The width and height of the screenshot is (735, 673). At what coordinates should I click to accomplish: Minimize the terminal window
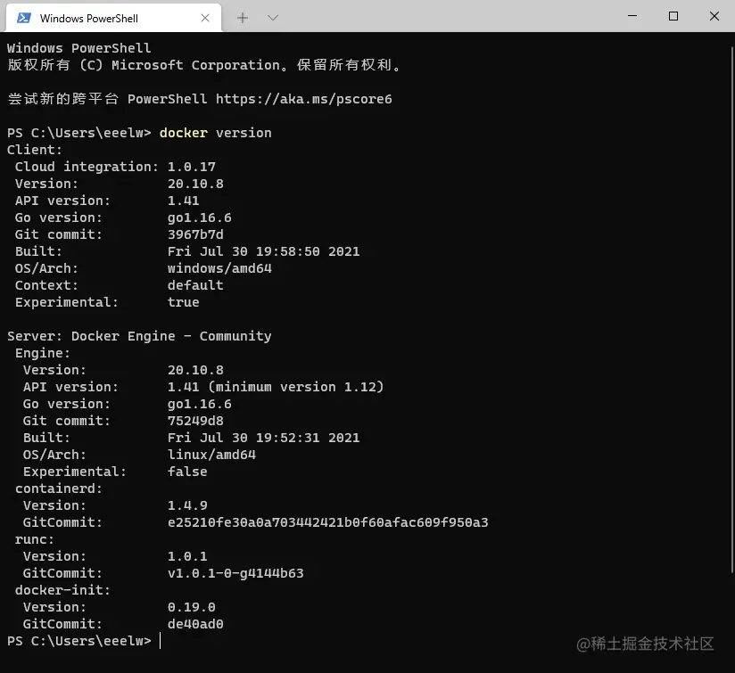(x=632, y=16)
